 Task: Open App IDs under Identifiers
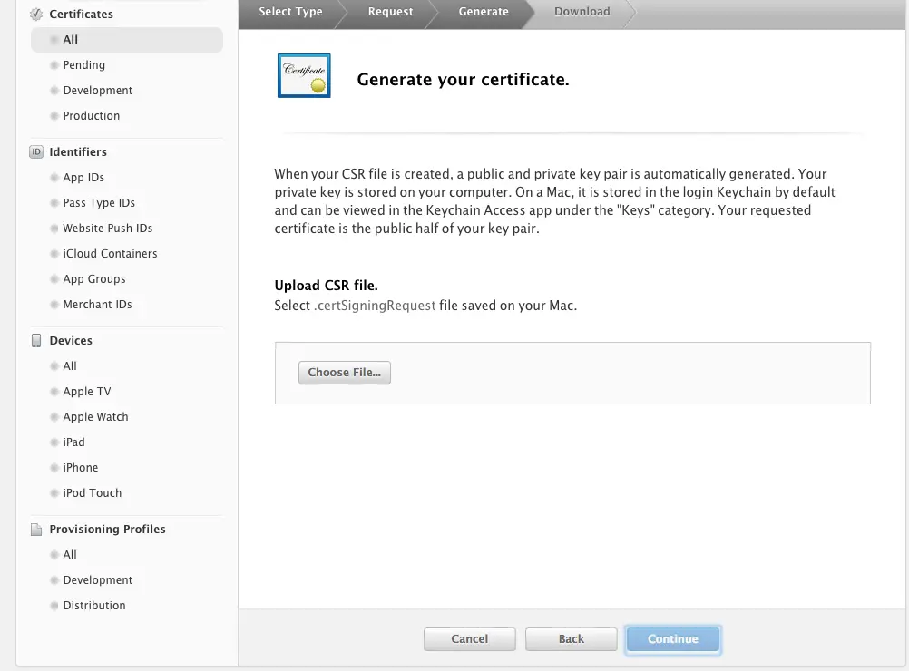tap(83, 178)
